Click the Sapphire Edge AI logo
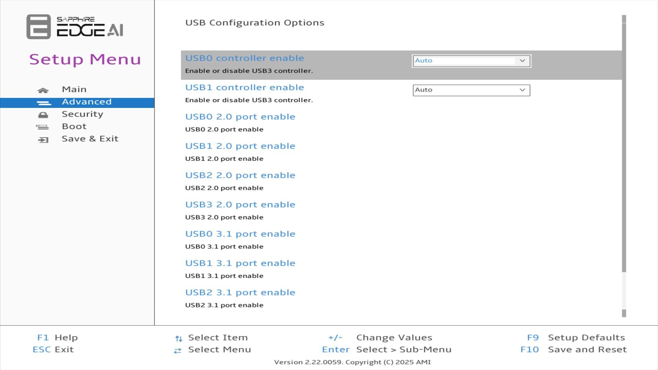Viewport: 658px width, 370px height. click(75, 27)
